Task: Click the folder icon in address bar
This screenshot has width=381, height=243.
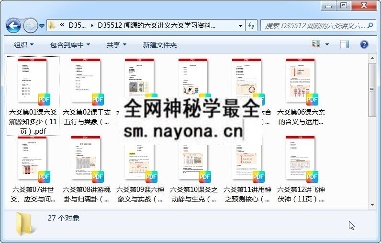Action: 52,25
